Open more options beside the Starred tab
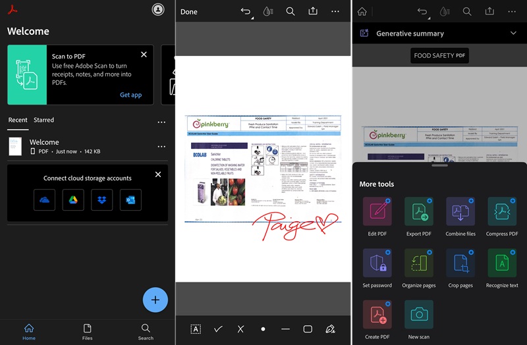The height and width of the screenshot is (345, 527). click(161, 122)
